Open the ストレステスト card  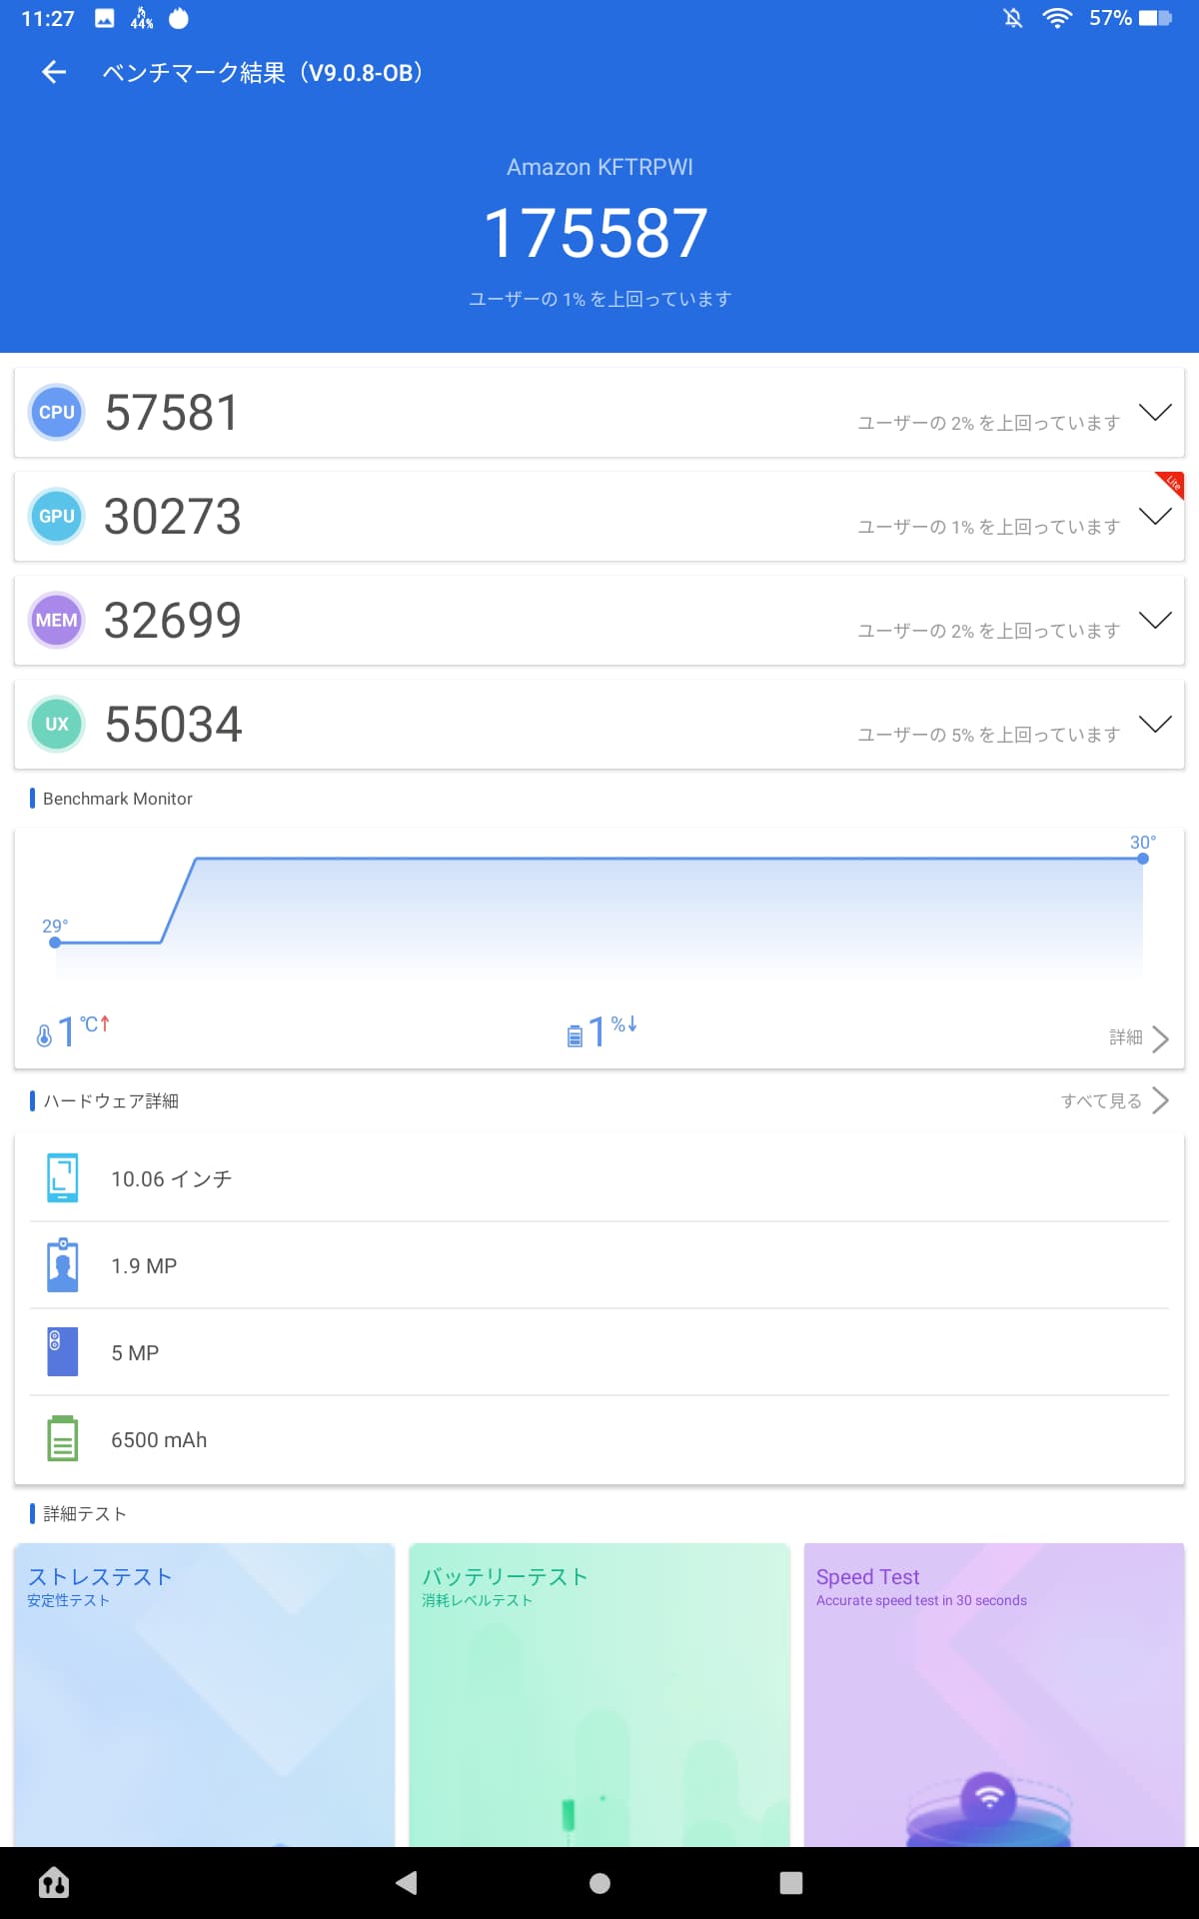click(x=205, y=1694)
